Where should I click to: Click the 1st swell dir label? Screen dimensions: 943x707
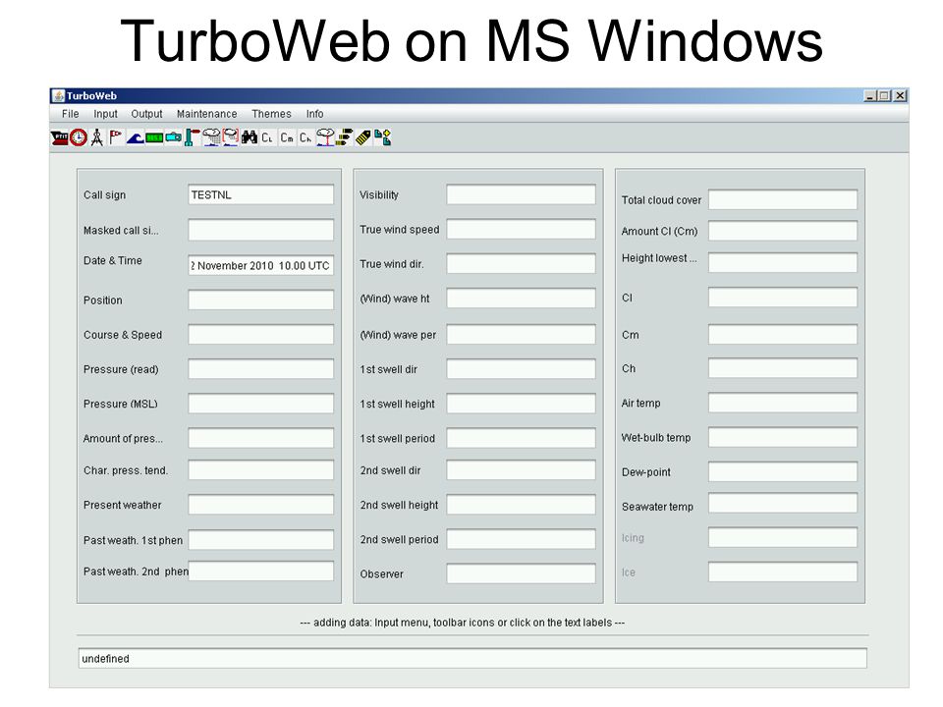[x=389, y=370]
